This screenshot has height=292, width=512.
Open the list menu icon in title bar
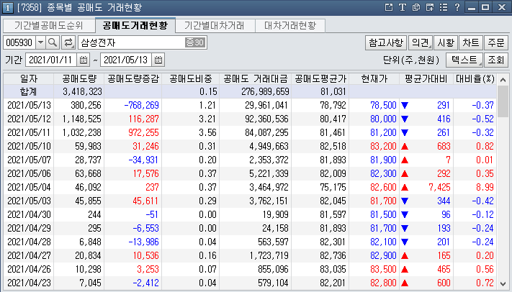[444, 7]
